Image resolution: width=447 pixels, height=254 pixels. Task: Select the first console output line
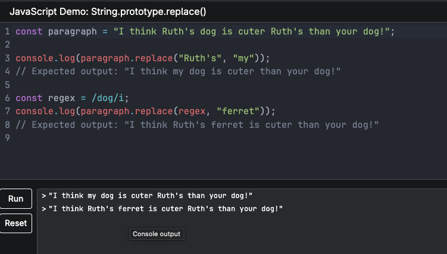[x=160, y=196]
